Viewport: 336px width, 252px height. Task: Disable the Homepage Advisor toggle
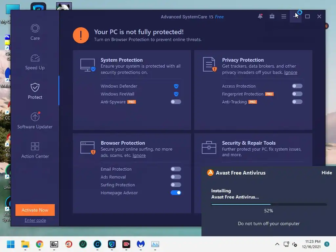click(176, 193)
